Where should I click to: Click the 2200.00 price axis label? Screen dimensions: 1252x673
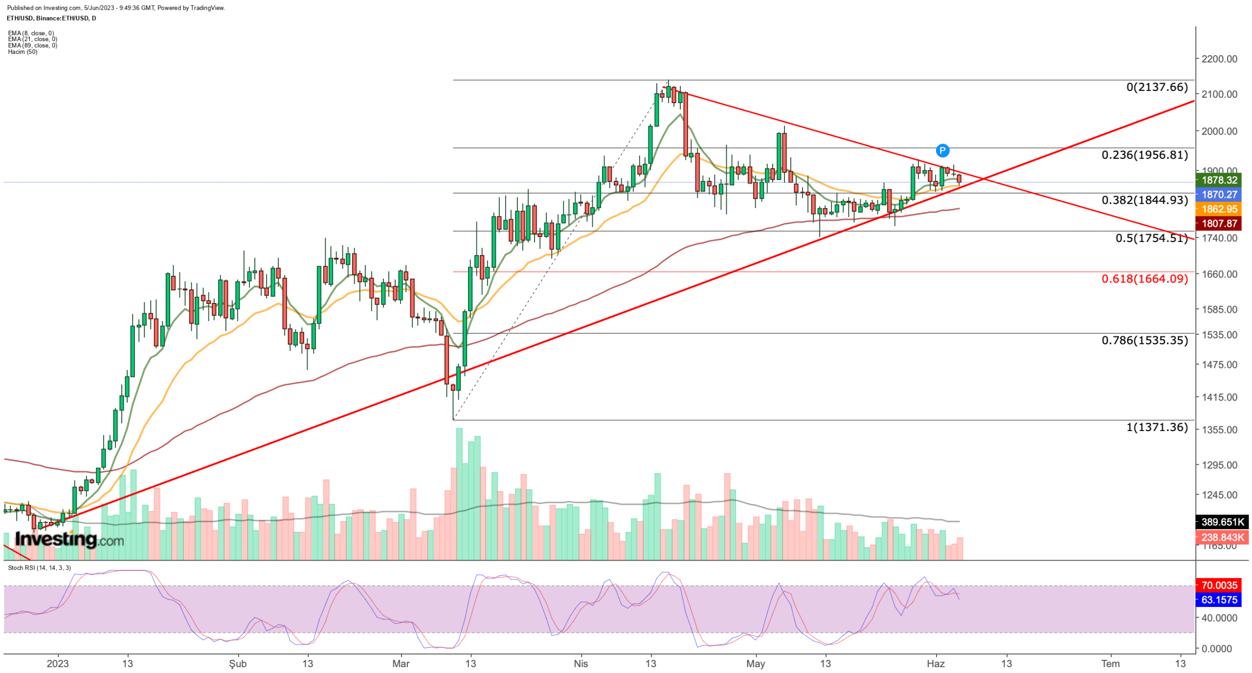1219,59
